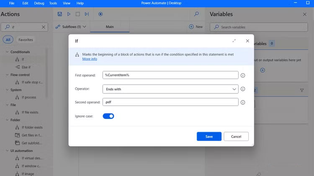The image size is (314, 176).
Task: Open the Debug menu
Action: [39, 3]
